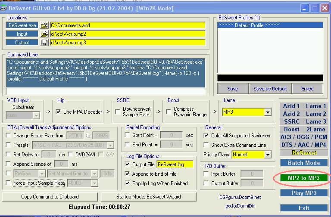
Task: Enable the Start Point checkbox
Action: click(x=127, y=135)
